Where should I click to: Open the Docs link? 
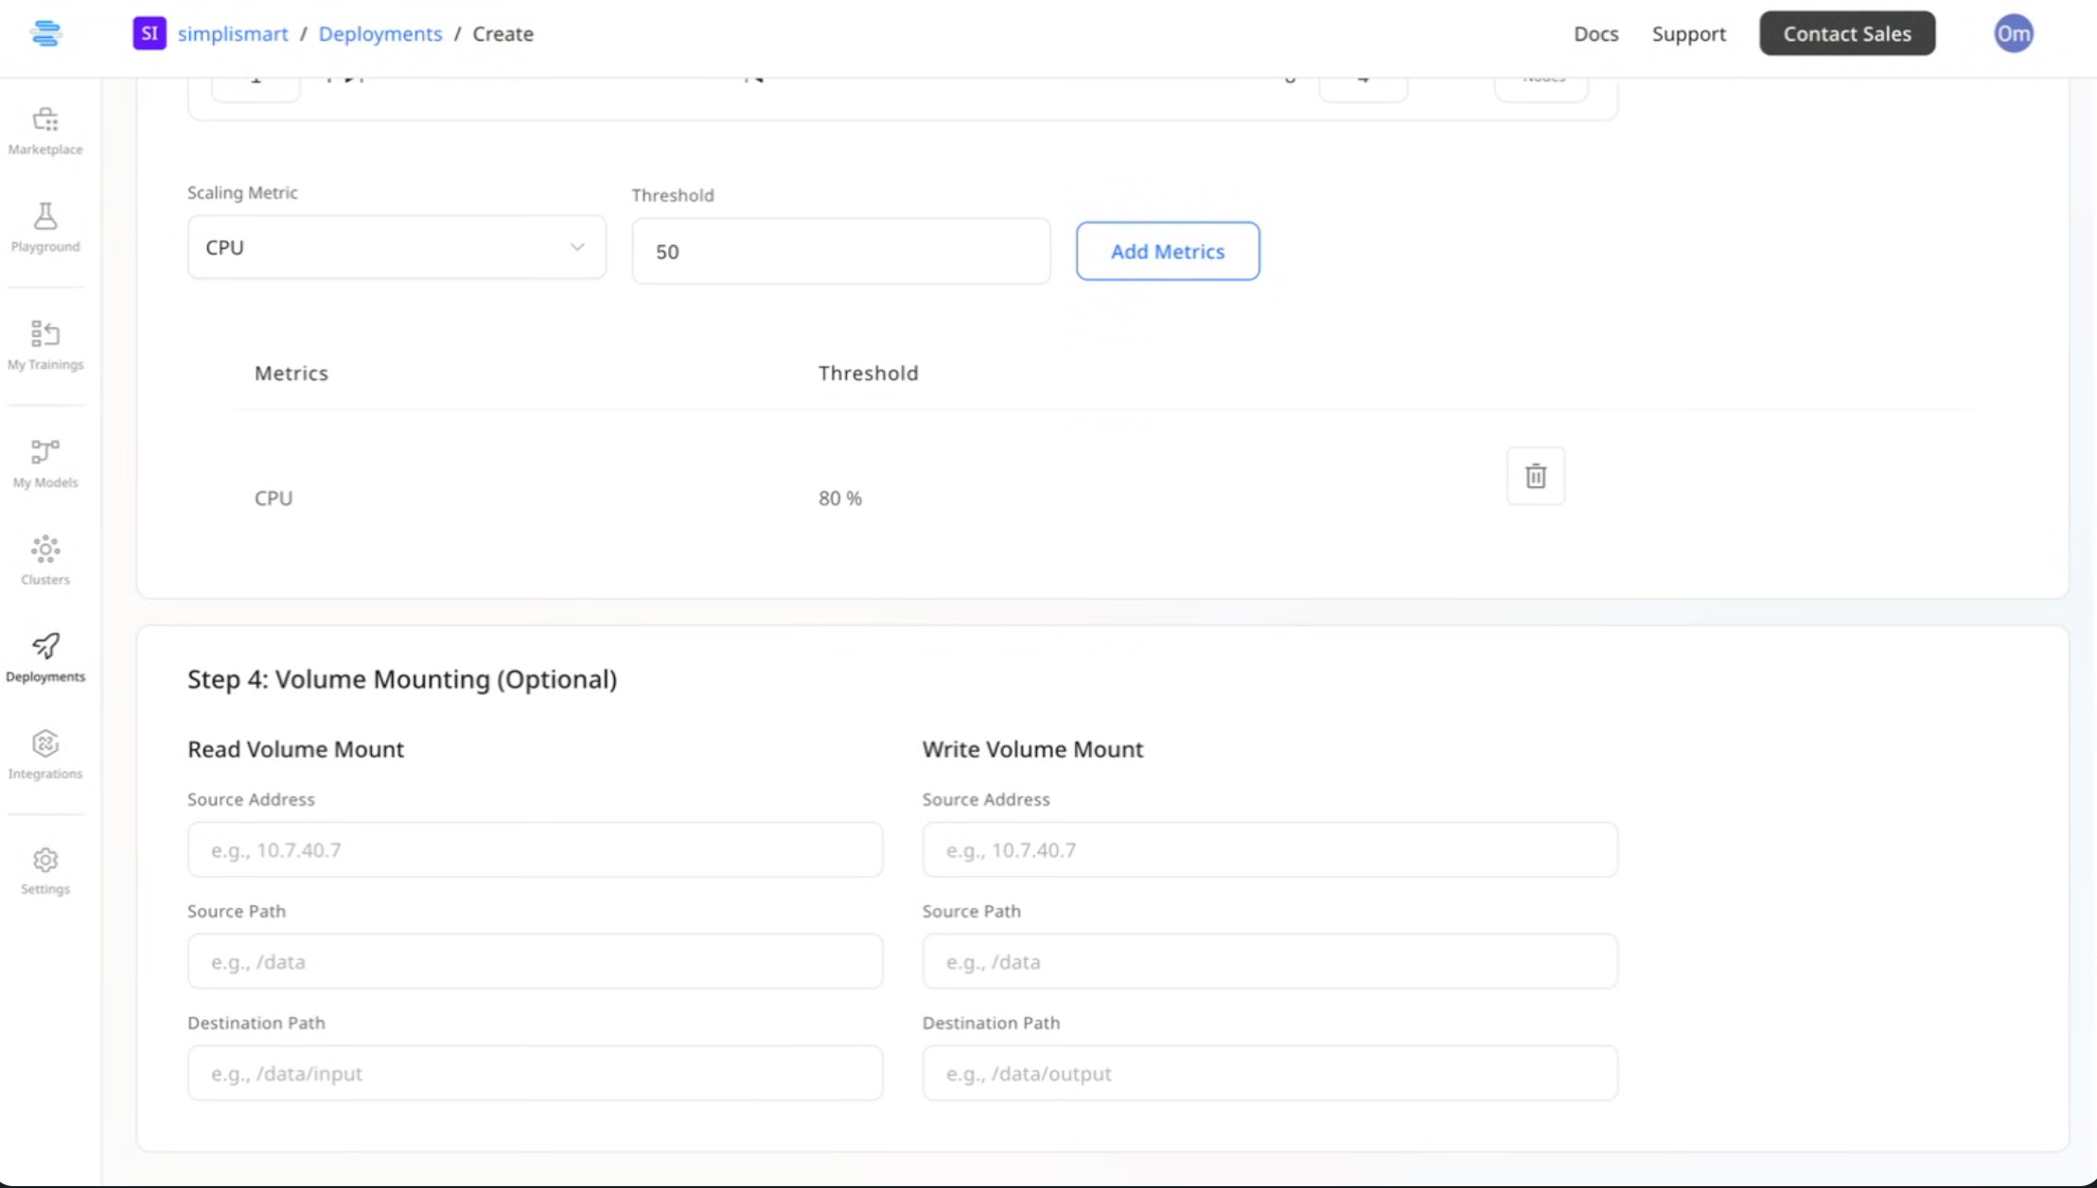(x=1595, y=34)
